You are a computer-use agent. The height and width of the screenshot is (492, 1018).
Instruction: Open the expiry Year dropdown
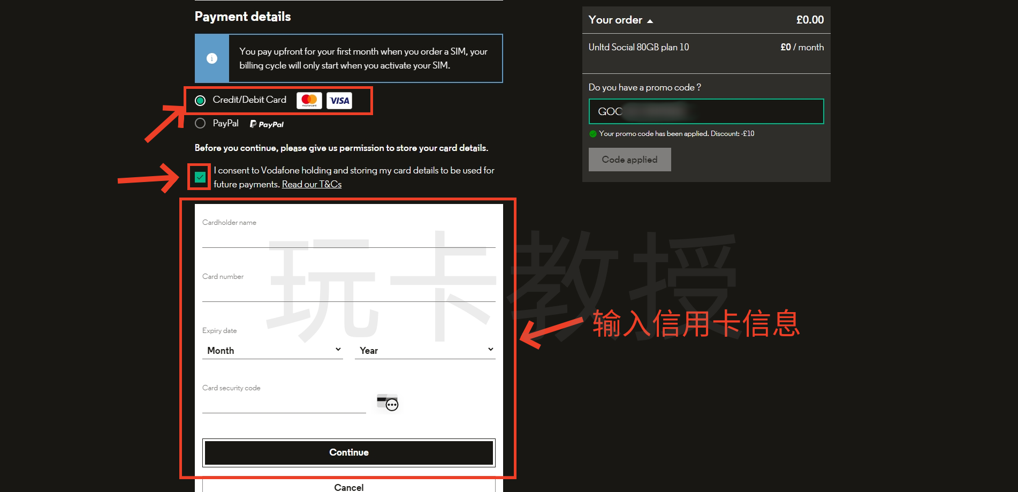coord(425,350)
